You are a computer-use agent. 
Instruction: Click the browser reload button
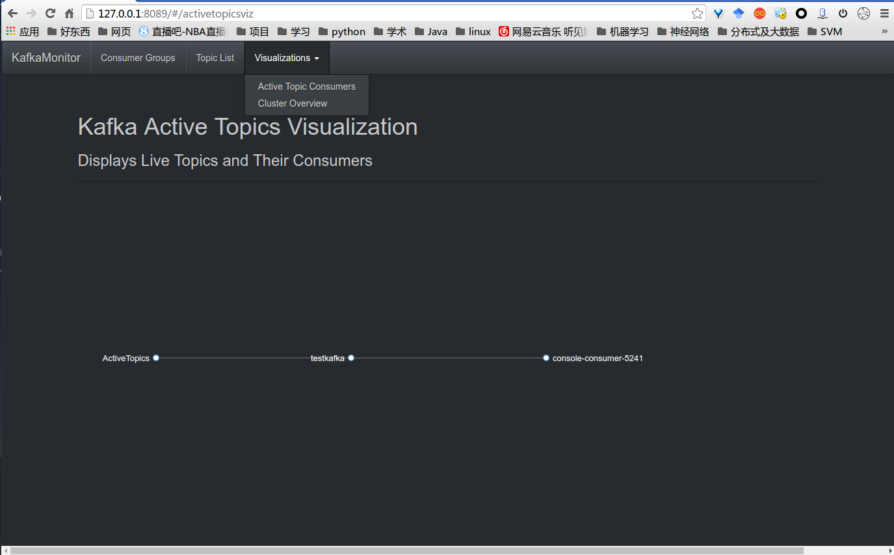pyautogui.click(x=50, y=13)
